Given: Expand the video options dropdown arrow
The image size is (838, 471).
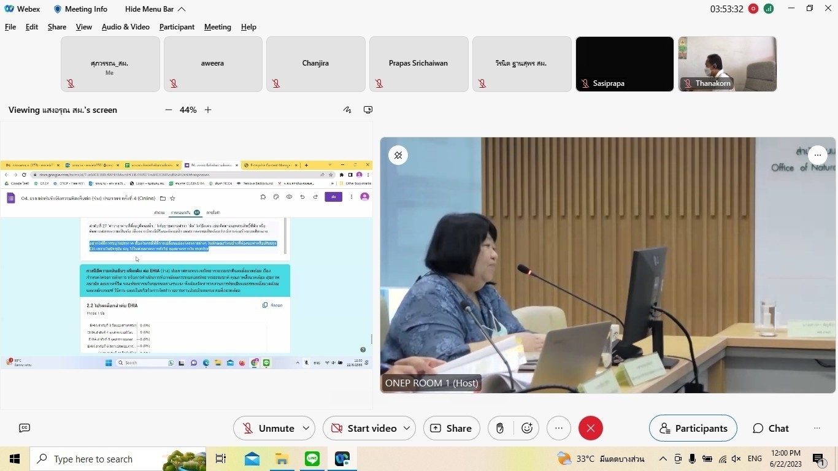Looking at the screenshot, I should point(407,428).
